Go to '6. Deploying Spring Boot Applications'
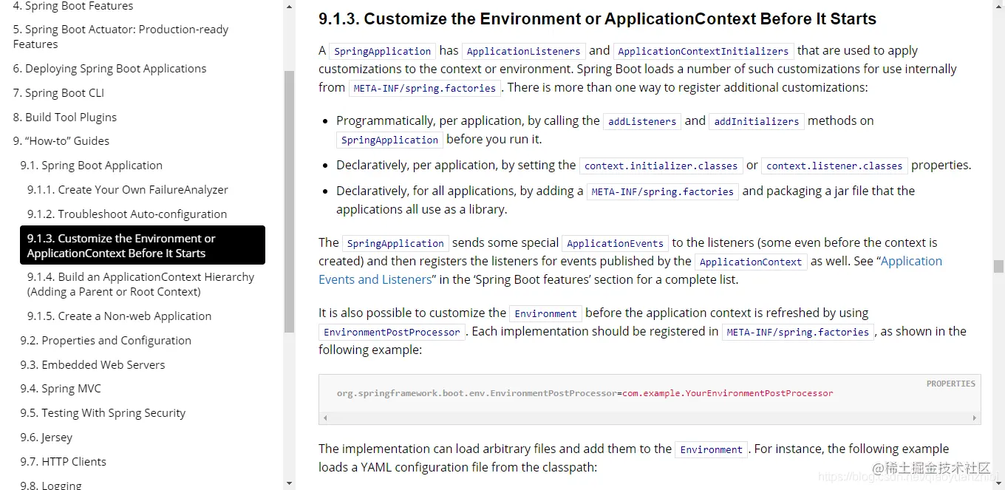 coord(109,69)
